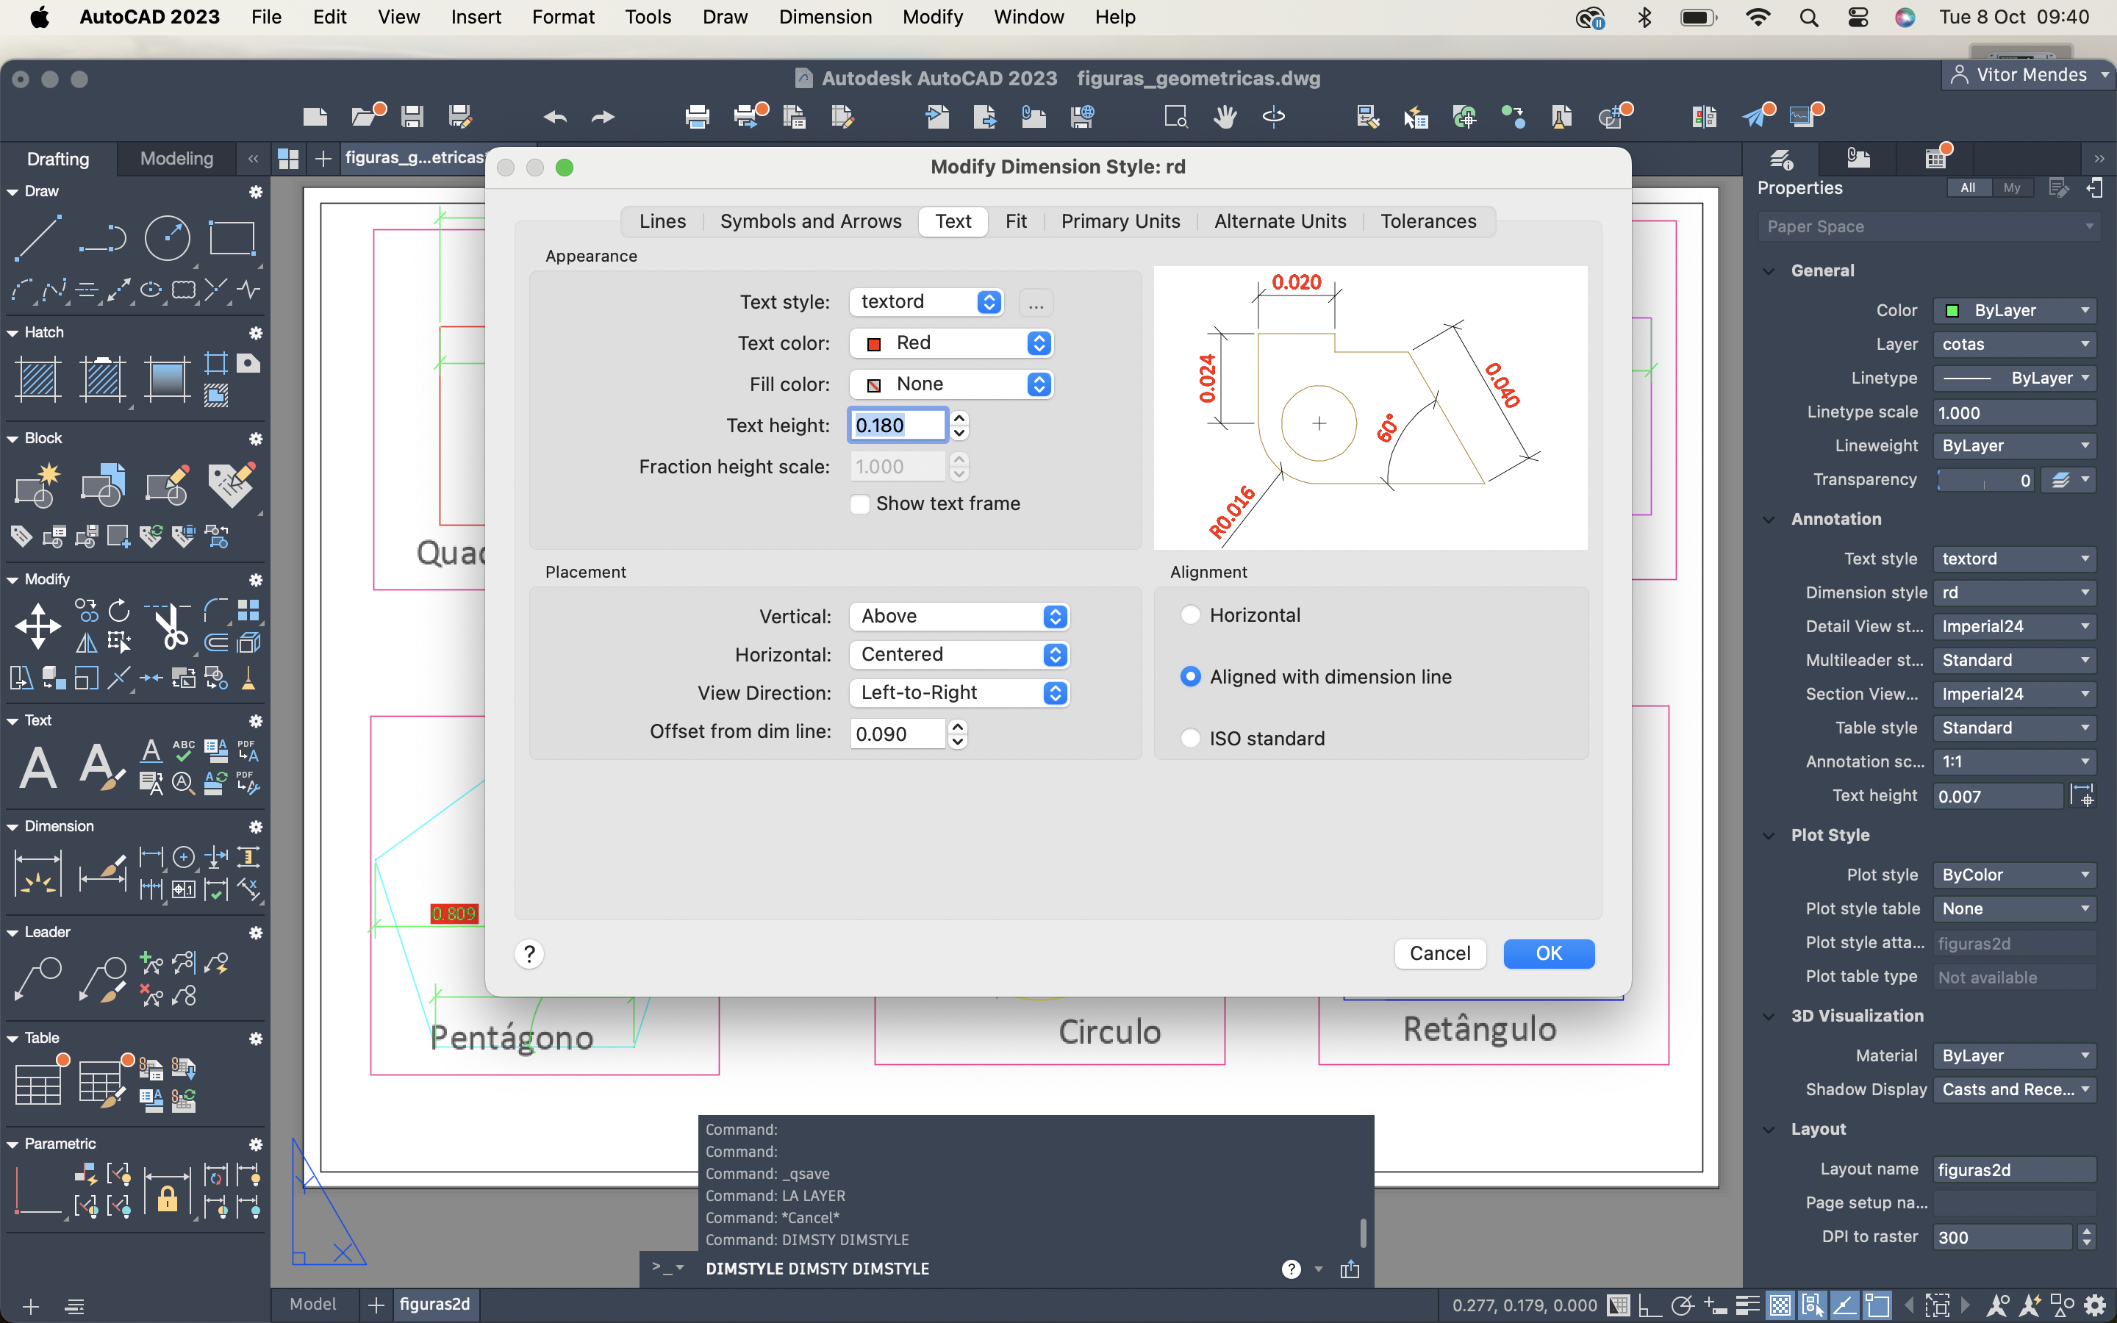Open the Horizontal placement dropdown
Image resolution: width=2117 pixels, height=1323 pixels.
(x=959, y=654)
